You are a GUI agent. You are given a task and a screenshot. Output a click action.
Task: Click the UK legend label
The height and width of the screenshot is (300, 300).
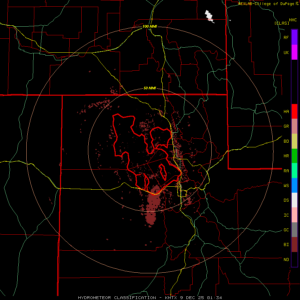point(286,52)
